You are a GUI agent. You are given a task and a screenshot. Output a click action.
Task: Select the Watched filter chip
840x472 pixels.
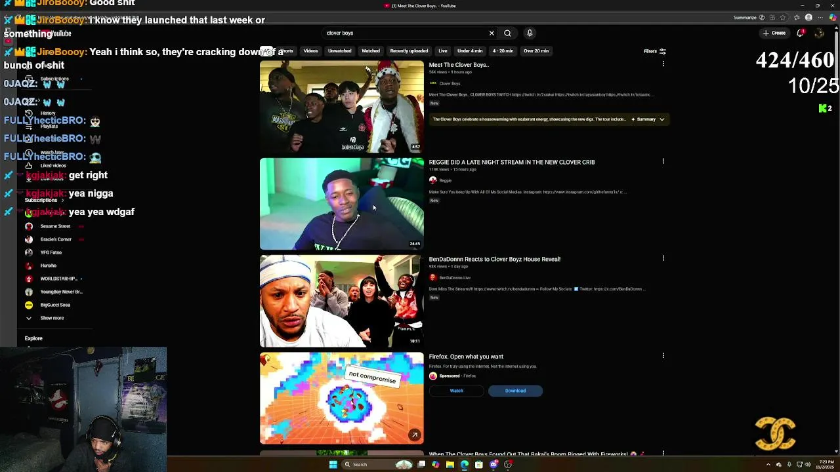371,51
